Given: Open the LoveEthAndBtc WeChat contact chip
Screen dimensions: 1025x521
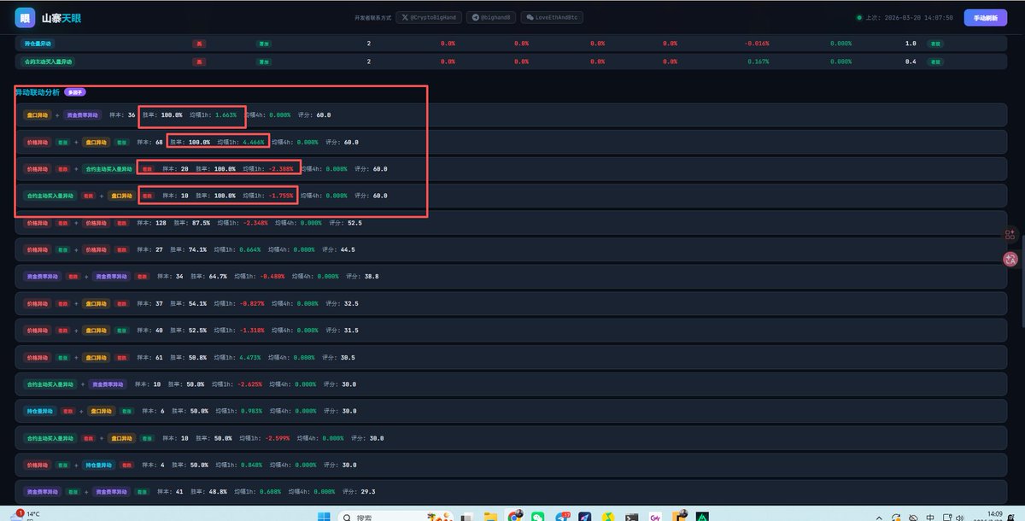Looking at the screenshot, I should pyautogui.click(x=552, y=17).
